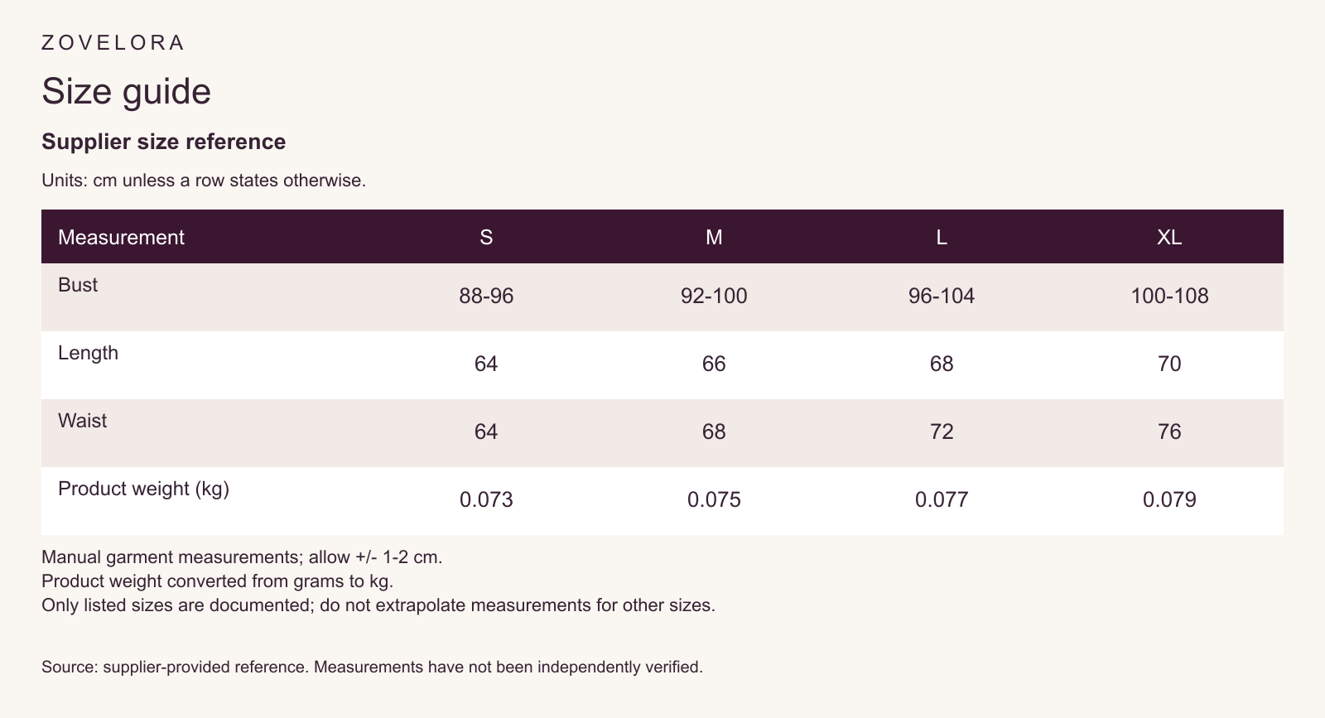Screen dimensions: 1325x718
Task: Click the 100-108 bust value for XL
Action: [x=1169, y=296]
